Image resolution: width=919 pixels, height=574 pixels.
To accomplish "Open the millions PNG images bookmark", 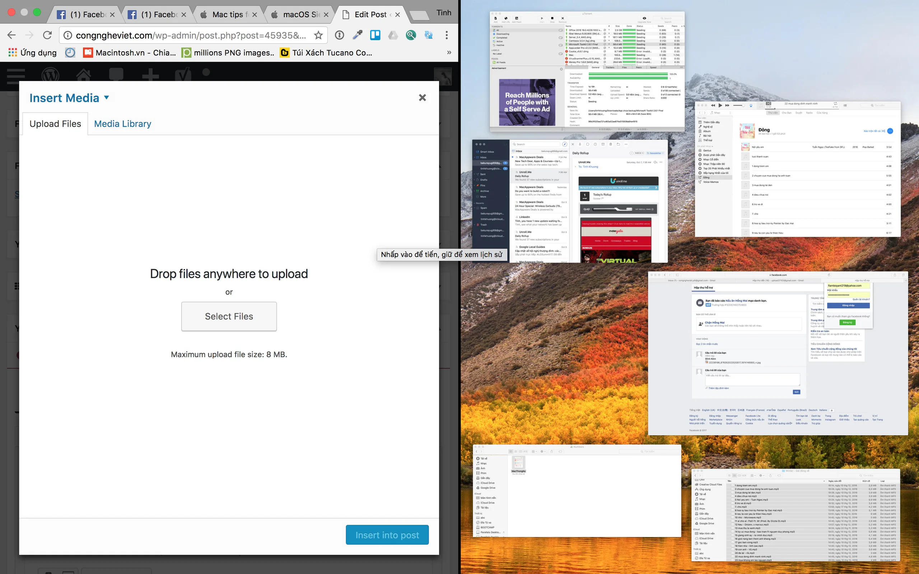I will click(x=228, y=53).
